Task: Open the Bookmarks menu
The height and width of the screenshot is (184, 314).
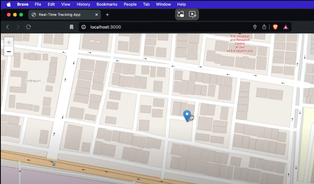Action: (x=107, y=4)
